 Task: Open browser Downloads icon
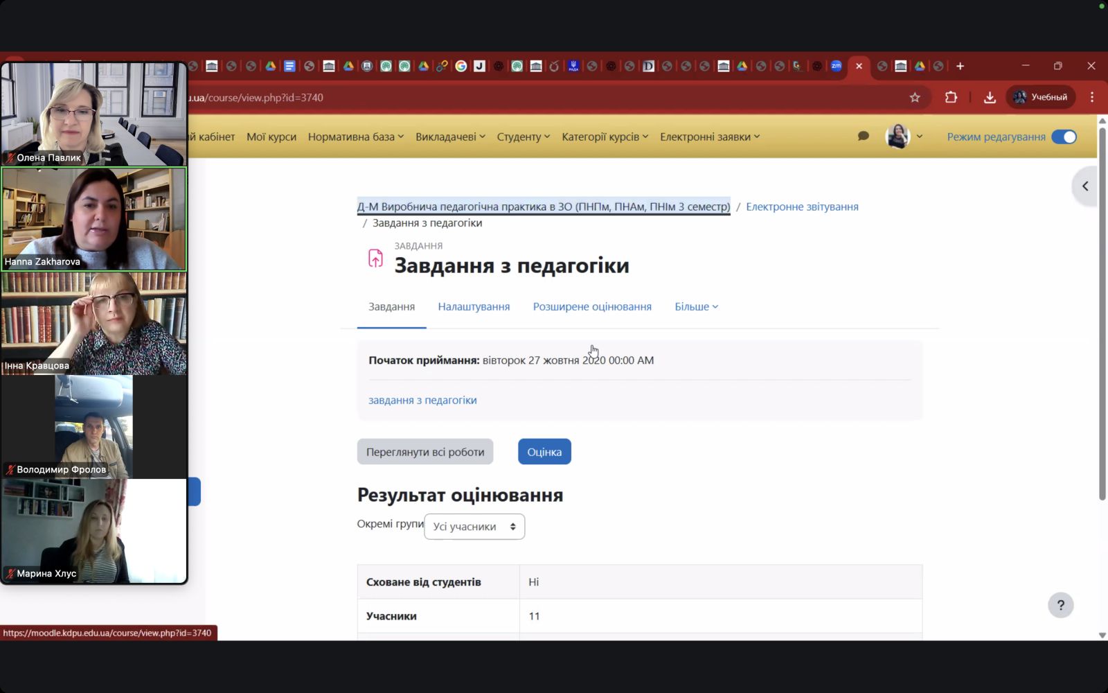[x=990, y=97]
